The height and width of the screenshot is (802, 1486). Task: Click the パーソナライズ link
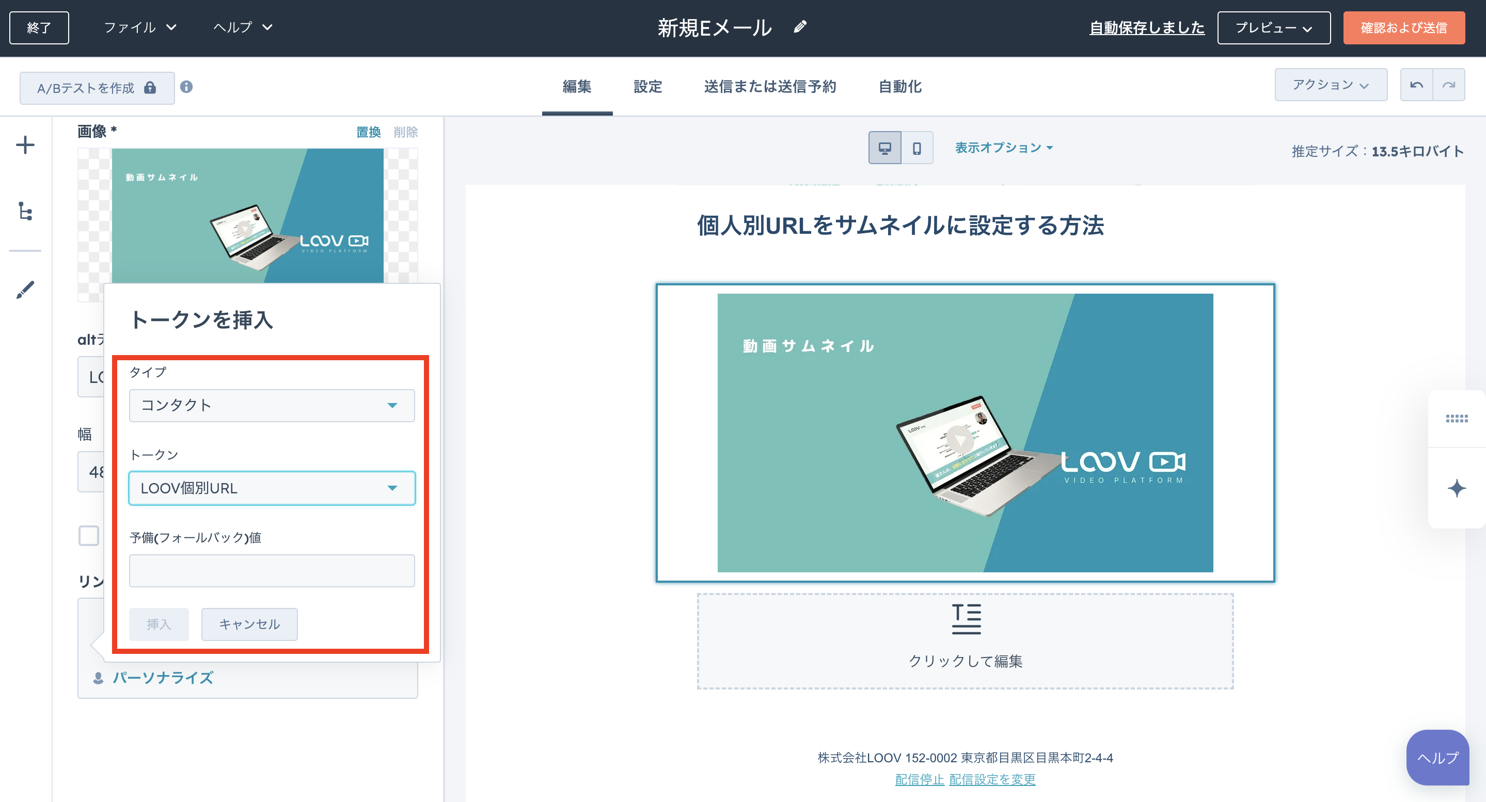coord(153,678)
